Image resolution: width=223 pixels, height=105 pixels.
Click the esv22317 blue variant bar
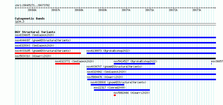[x=122, y=90]
